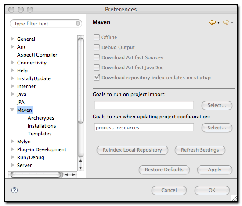Click the tree scroll up arrow
The height and width of the screenshot is (206, 242).
80,161
